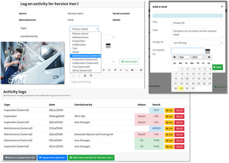Open the month dropdown showing Mar
Screen dimensions: 229x163
click(185, 57)
